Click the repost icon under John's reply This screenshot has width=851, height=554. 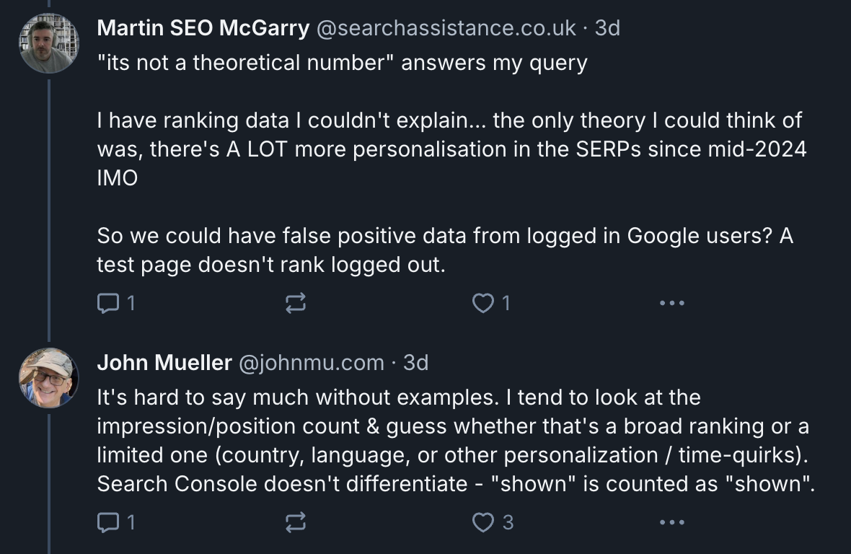click(296, 523)
